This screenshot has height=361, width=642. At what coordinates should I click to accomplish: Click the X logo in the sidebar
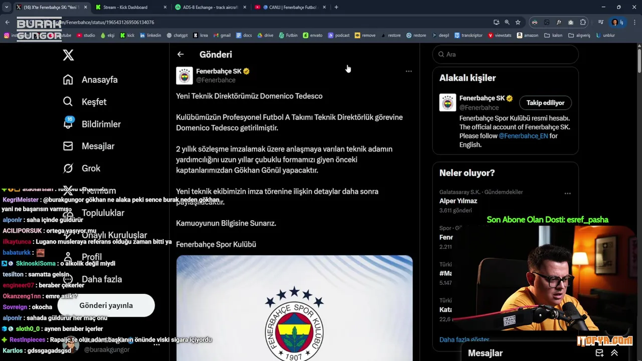[x=68, y=55]
